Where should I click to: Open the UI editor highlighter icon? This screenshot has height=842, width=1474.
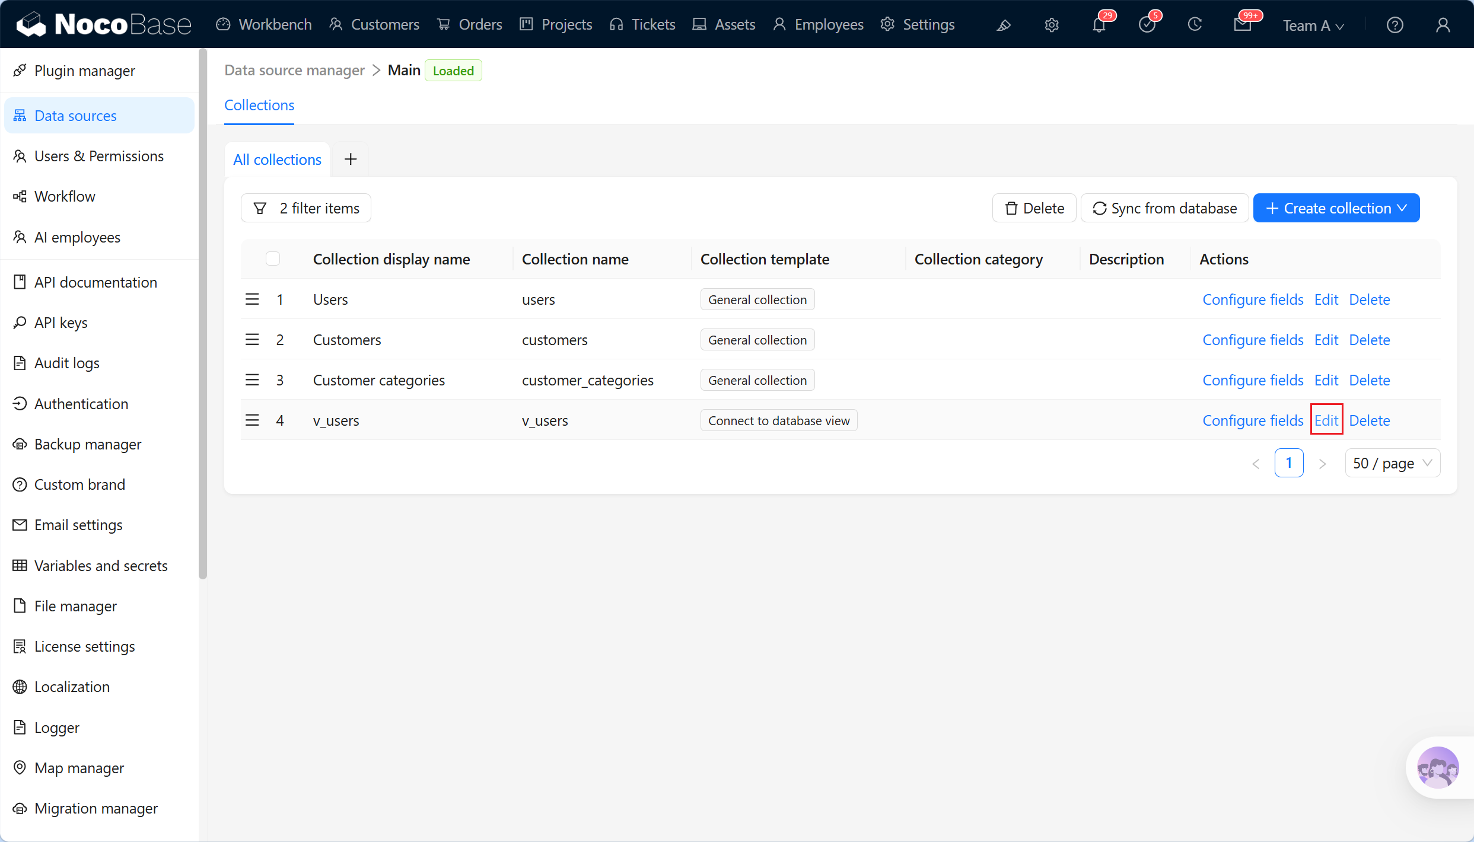[x=1004, y=25]
